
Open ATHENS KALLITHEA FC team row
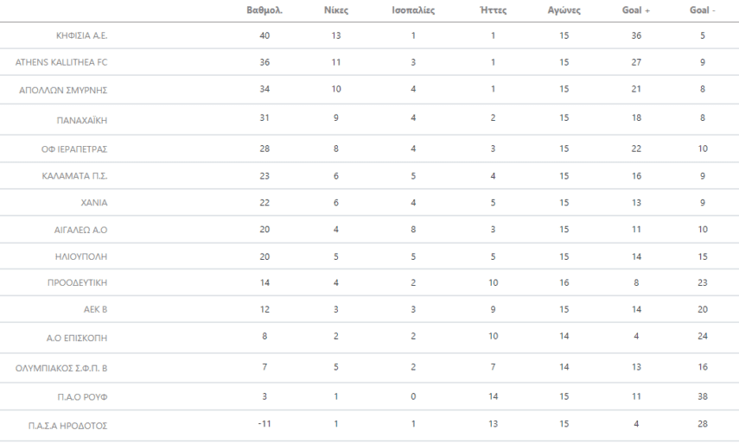[x=61, y=62]
